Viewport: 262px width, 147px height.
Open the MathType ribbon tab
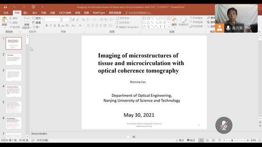99,13
